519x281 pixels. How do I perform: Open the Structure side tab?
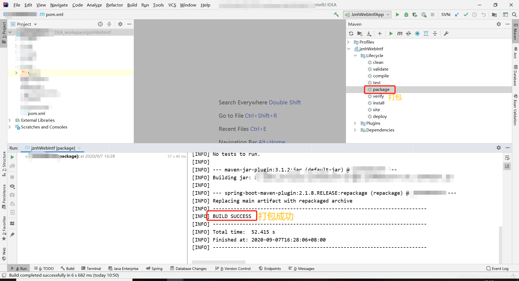(4, 164)
